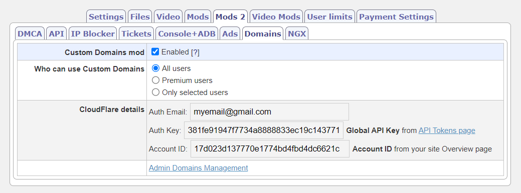The height and width of the screenshot is (193, 521).
Task: Open Admin Domains Management link
Action: (199, 168)
